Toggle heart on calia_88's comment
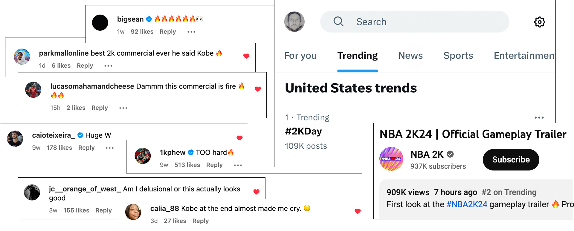574x231 pixels. coord(358,211)
